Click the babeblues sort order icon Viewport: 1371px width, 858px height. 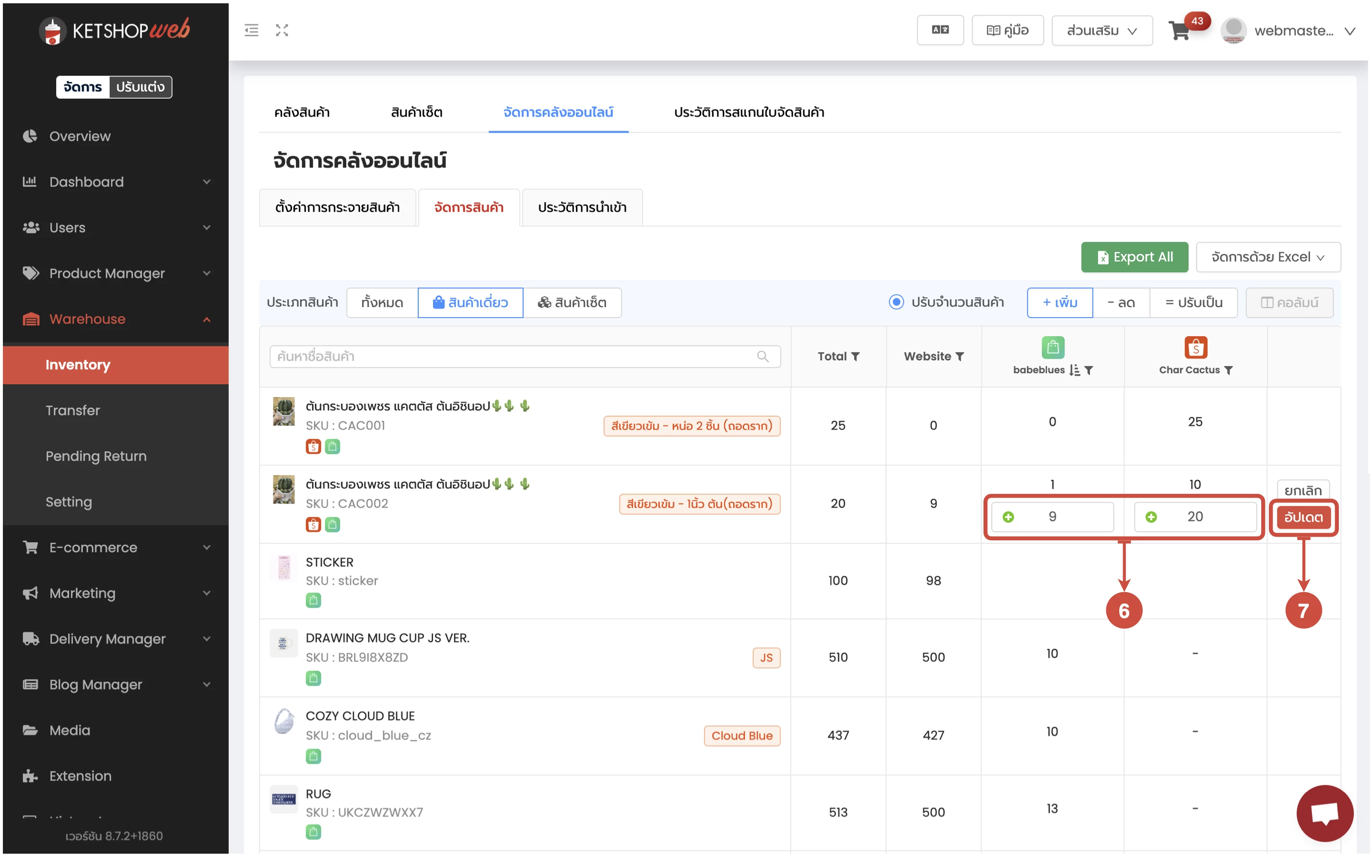(x=1074, y=370)
